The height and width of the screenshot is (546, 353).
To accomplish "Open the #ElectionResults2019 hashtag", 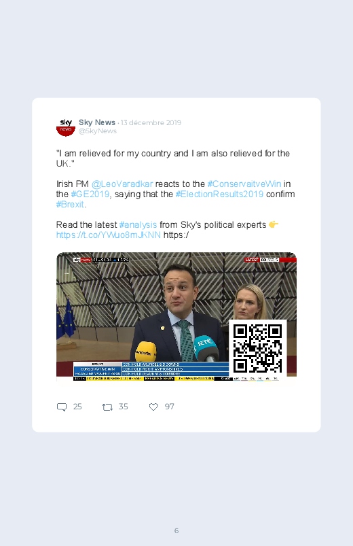I will click(219, 194).
